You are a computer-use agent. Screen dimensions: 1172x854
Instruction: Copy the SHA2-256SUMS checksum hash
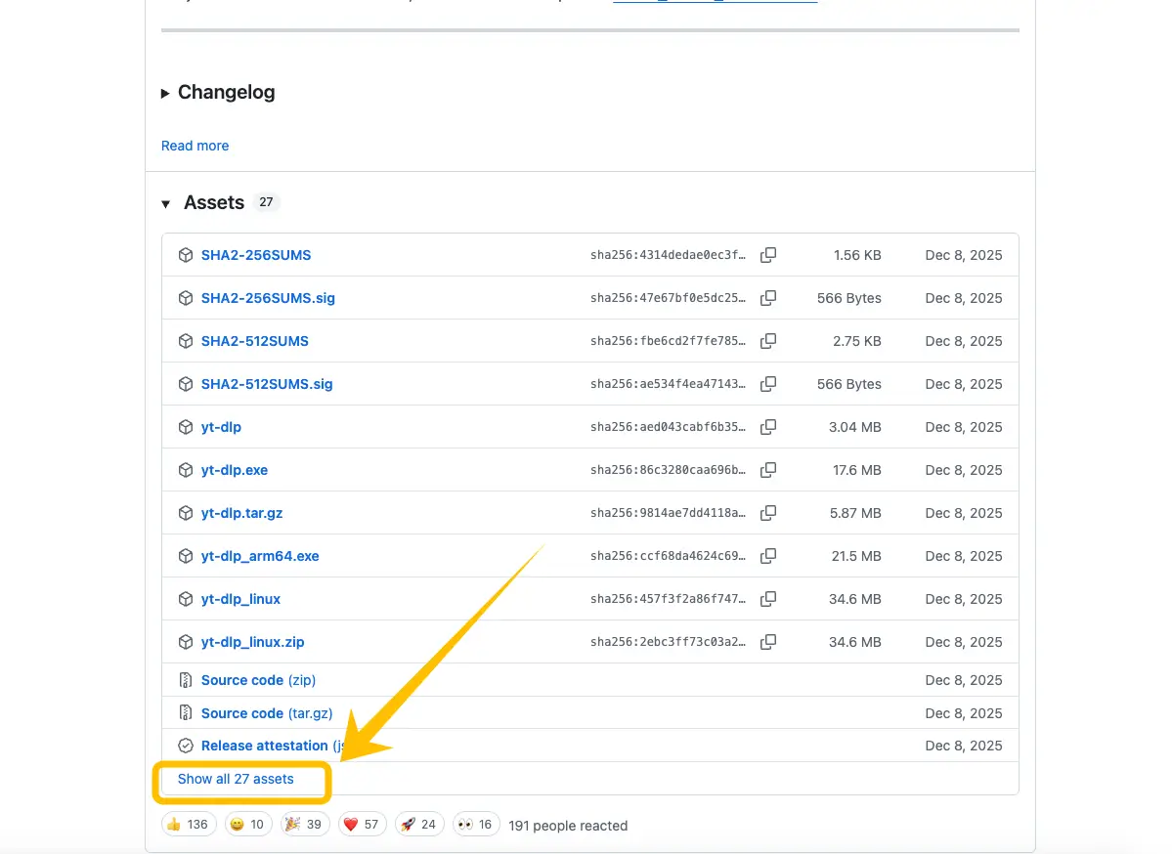pos(768,255)
